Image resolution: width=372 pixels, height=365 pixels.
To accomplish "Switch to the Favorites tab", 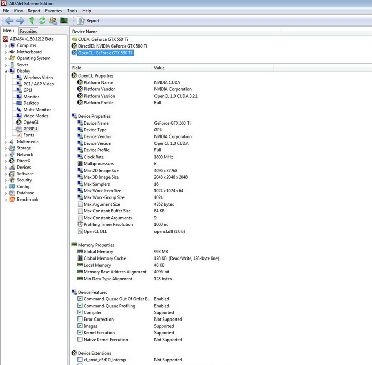I will pos(28,31).
